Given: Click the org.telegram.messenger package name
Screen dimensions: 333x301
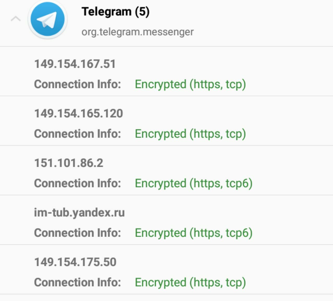Looking at the screenshot, I should click(x=137, y=32).
